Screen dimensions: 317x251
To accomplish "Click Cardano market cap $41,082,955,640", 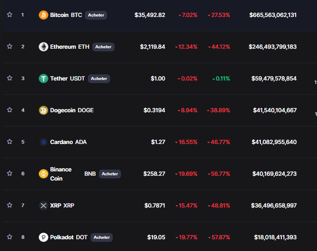I will click(x=274, y=142).
